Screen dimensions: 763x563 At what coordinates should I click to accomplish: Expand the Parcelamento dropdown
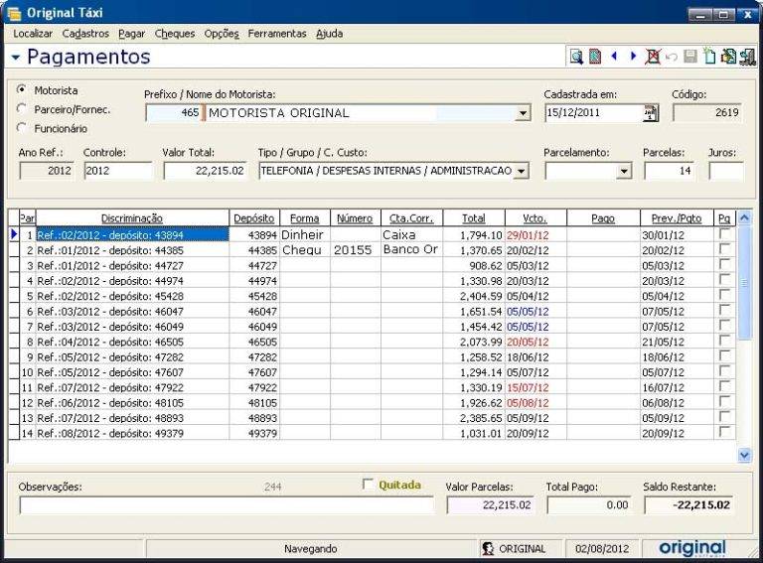tap(624, 171)
